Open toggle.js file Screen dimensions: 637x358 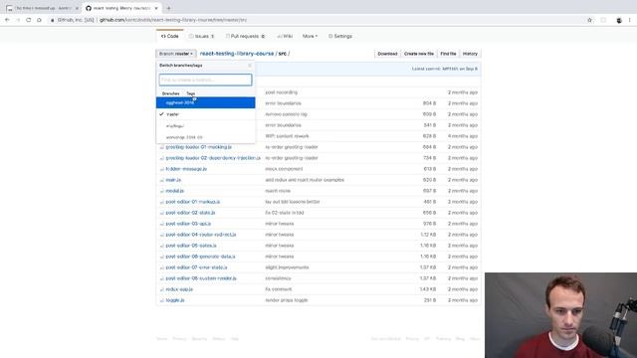[x=175, y=300]
